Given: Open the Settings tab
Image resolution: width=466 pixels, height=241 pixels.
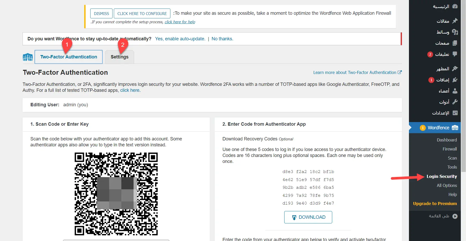Looking at the screenshot, I should (x=119, y=57).
